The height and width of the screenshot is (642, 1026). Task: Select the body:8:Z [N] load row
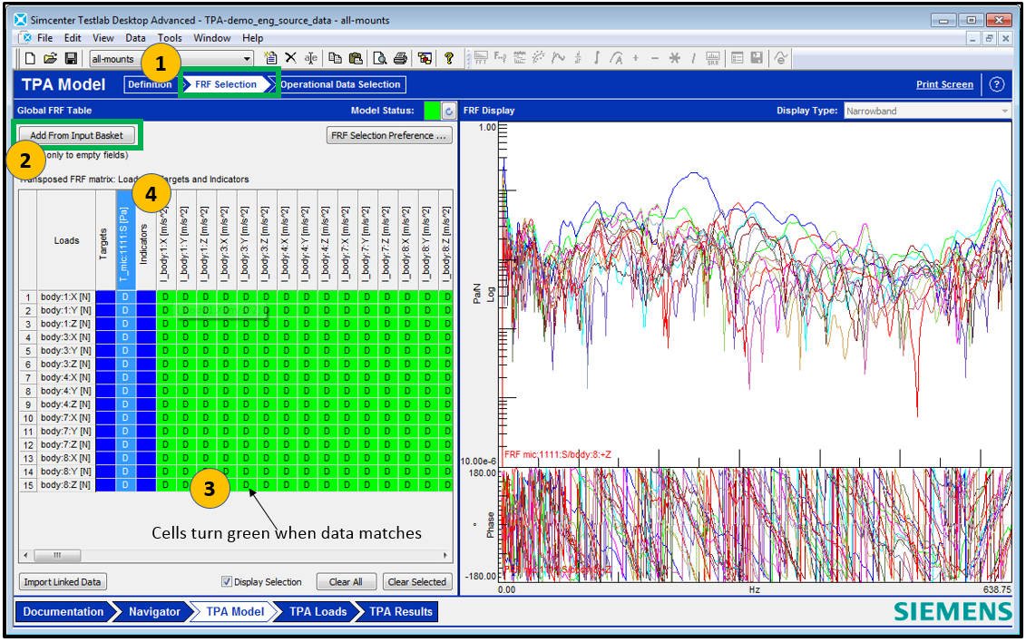pyautogui.click(x=65, y=485)
